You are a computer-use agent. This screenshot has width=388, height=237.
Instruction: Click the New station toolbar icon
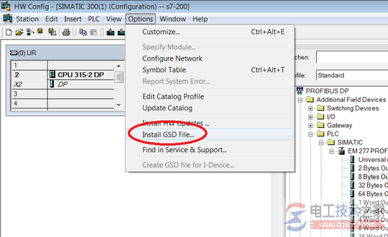point(9,32)
